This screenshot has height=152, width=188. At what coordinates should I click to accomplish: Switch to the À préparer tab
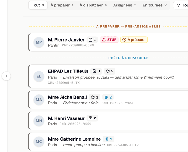62,5
